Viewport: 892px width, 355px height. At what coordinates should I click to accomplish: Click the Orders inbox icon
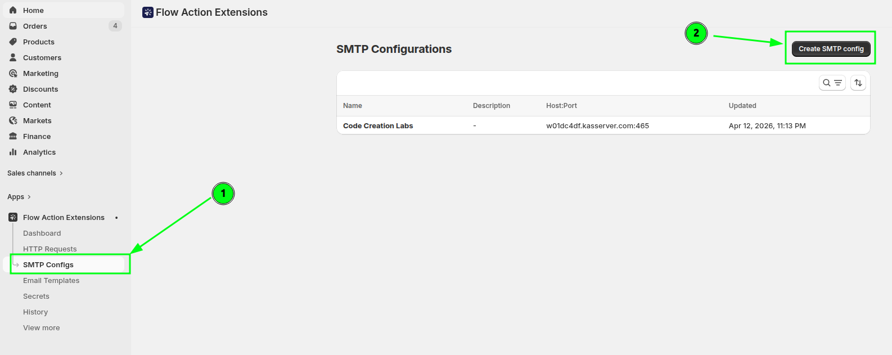click(13, 26)
